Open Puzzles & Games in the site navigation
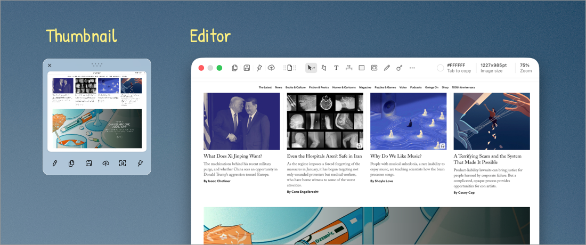 click(385, 87)
